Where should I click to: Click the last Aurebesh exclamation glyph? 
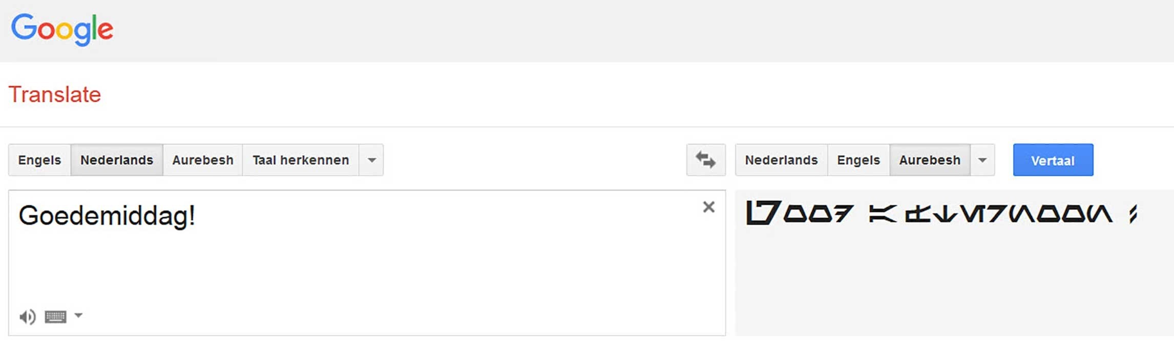tap(1133, 214)
